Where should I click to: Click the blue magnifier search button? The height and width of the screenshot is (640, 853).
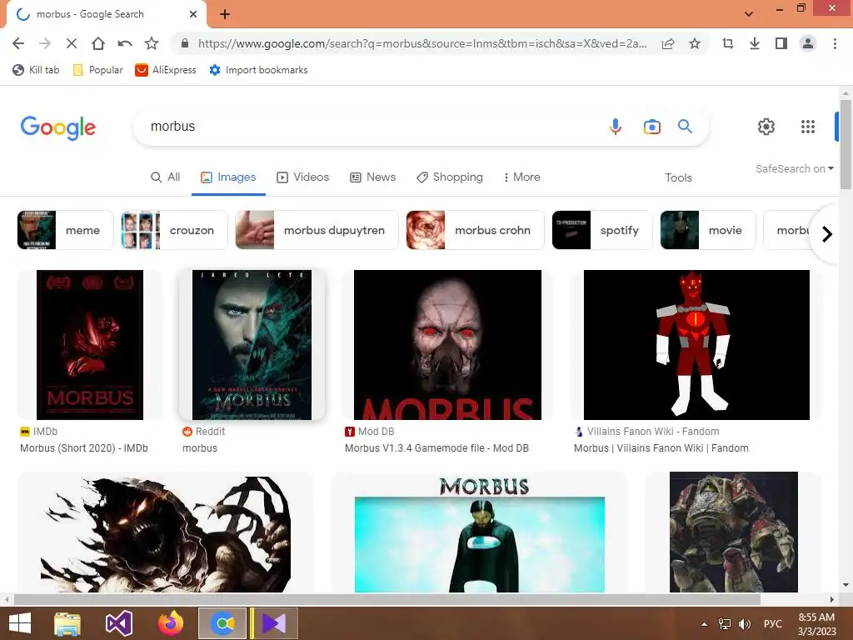click(685, 127)
